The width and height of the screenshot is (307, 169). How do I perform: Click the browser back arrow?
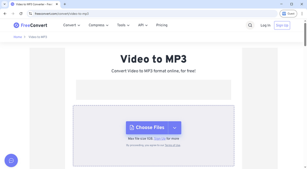click(5, 14)
